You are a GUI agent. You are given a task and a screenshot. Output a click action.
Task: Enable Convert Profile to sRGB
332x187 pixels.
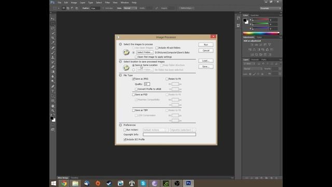(136, 89)
